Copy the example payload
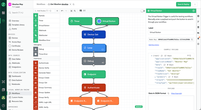 190,56
